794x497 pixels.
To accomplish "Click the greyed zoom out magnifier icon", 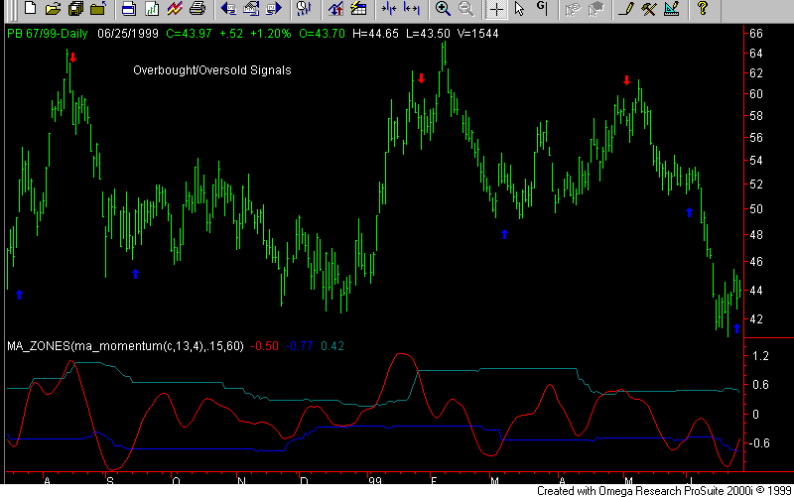I will [x=465, y=8].
